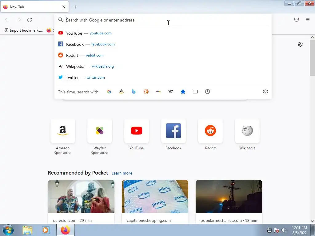Click the network tray icon

click(269, 230)
